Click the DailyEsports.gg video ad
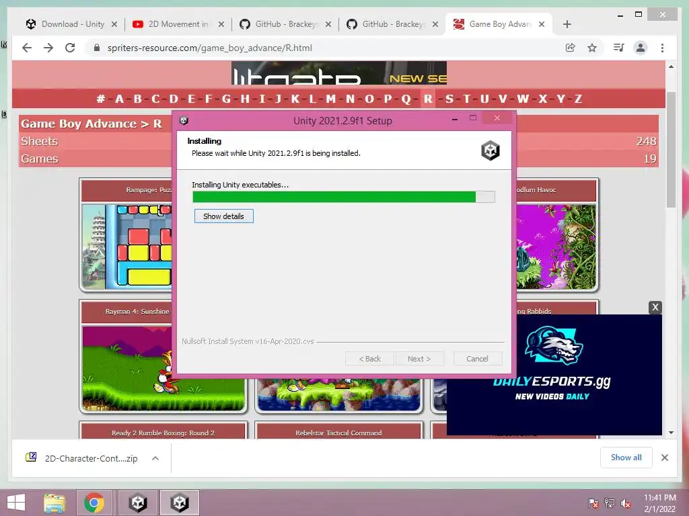This screenshot has height=516, width=689. (x=554, y=375)
